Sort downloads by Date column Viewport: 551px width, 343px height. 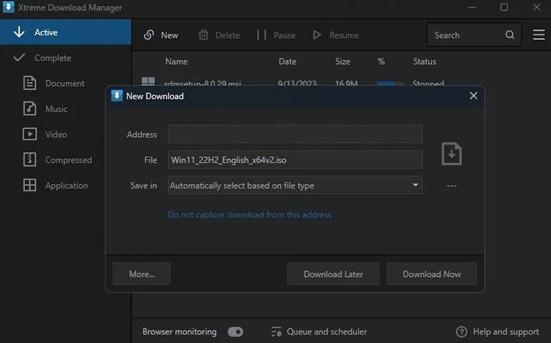click(x=287, y=61)
